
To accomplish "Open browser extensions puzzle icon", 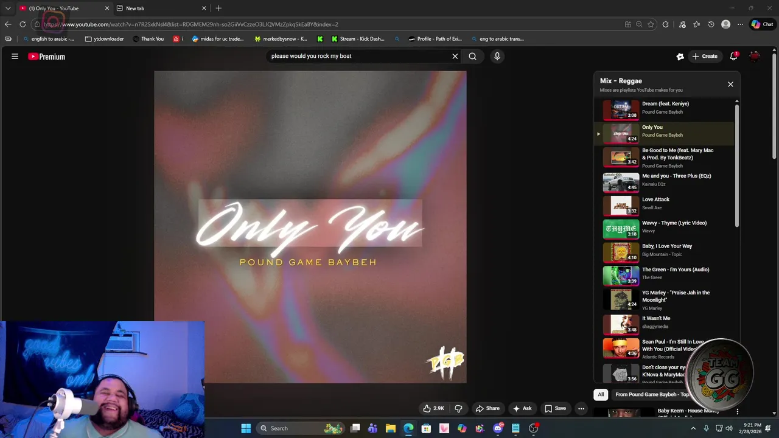I will pos(665,24).
